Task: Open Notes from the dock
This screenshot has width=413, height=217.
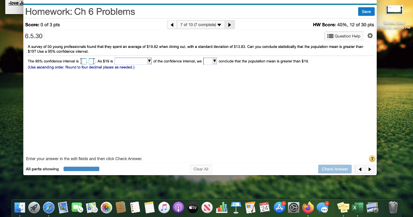Action: [x=150, y=207]
